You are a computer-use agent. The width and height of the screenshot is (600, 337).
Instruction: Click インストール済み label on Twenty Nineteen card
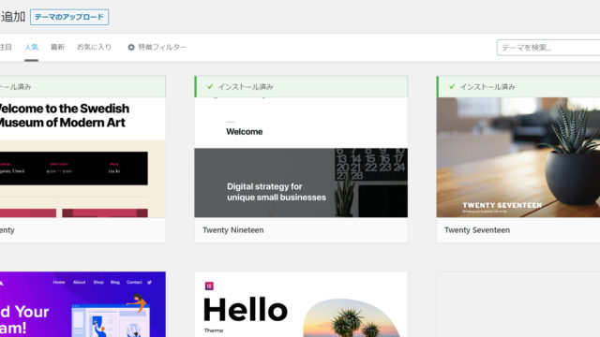tap(246, 87)
